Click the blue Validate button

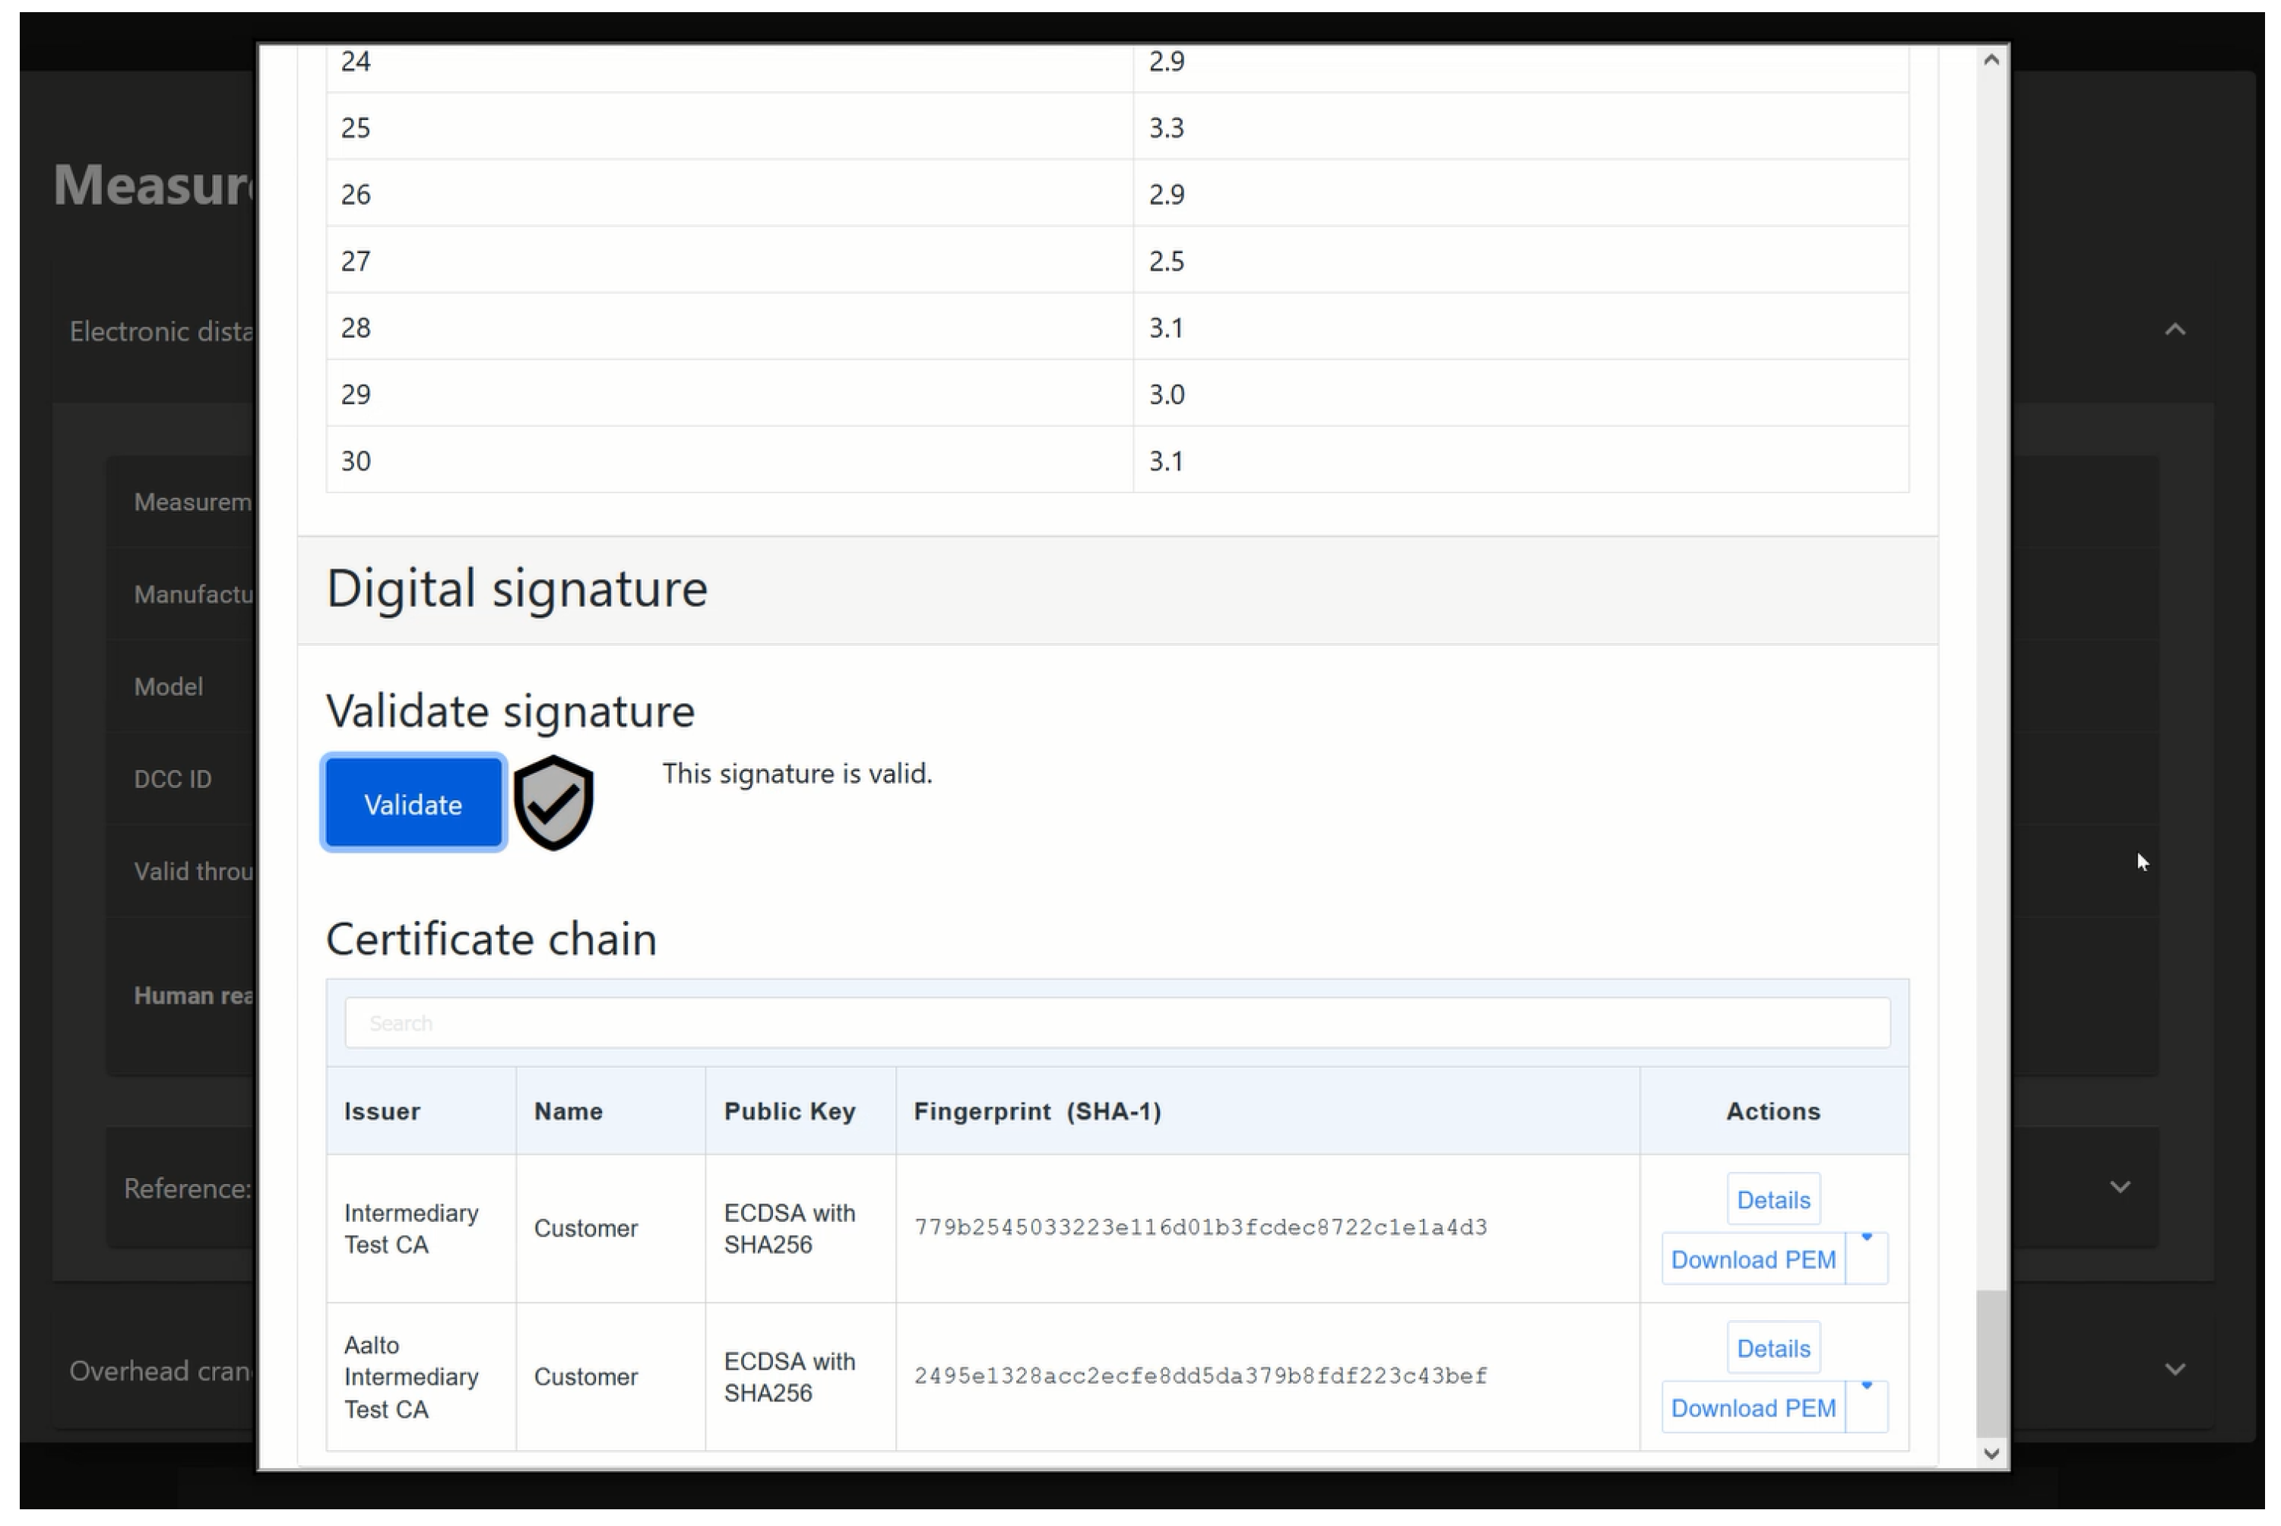pyautogui.click(x=413, y=804)
